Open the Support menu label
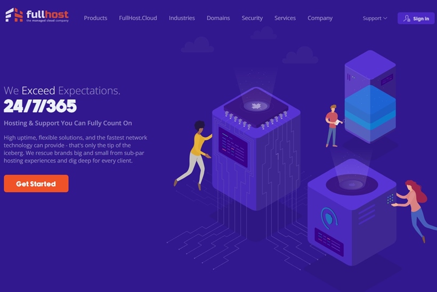The height and width of the screenshot is (292, 437). pos(372,18)
